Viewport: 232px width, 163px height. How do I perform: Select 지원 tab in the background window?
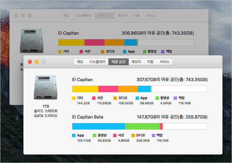(137, 16)
